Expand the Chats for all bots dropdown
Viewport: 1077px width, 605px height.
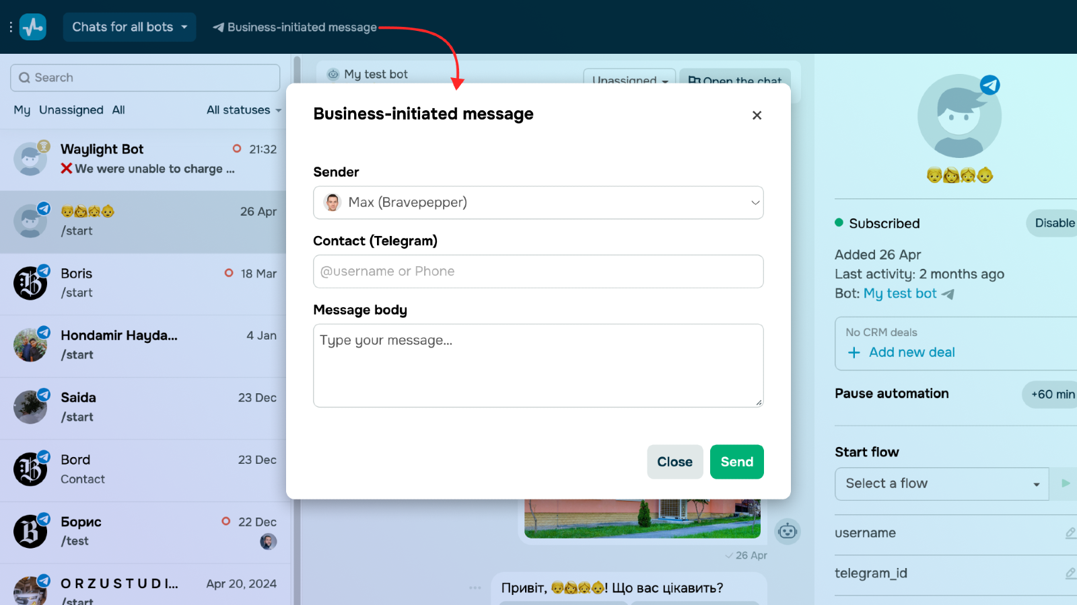coord(129,27)
